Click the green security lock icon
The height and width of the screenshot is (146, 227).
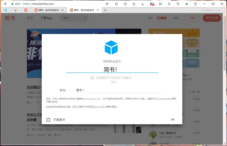tap(12, 4)
